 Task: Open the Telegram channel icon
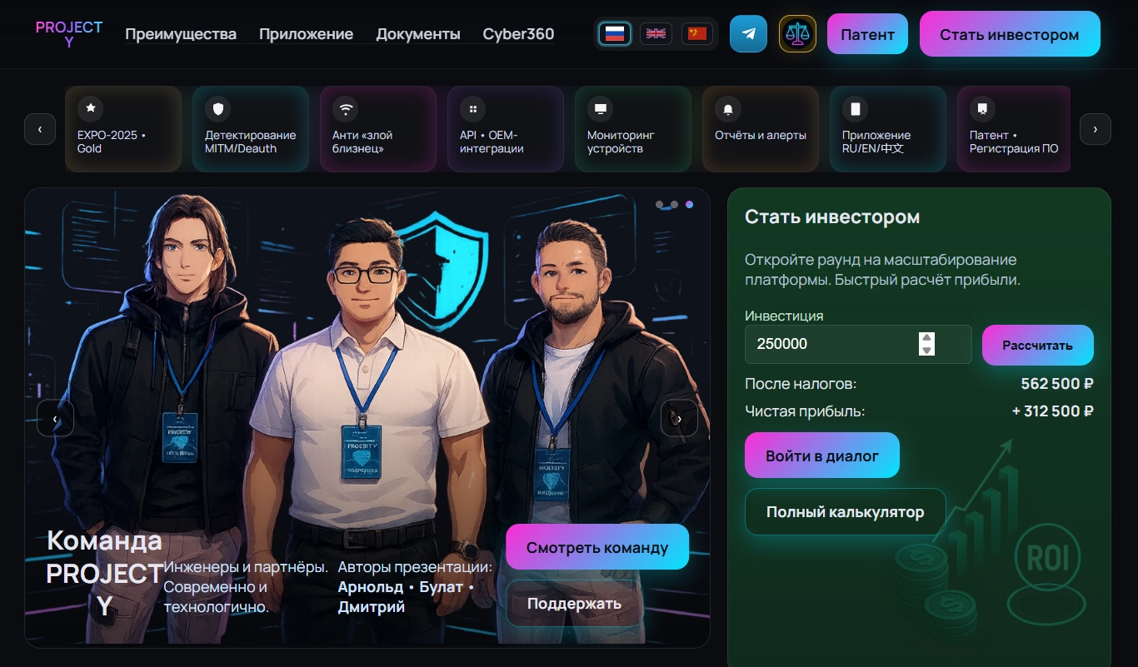click(x=748, y=34)
